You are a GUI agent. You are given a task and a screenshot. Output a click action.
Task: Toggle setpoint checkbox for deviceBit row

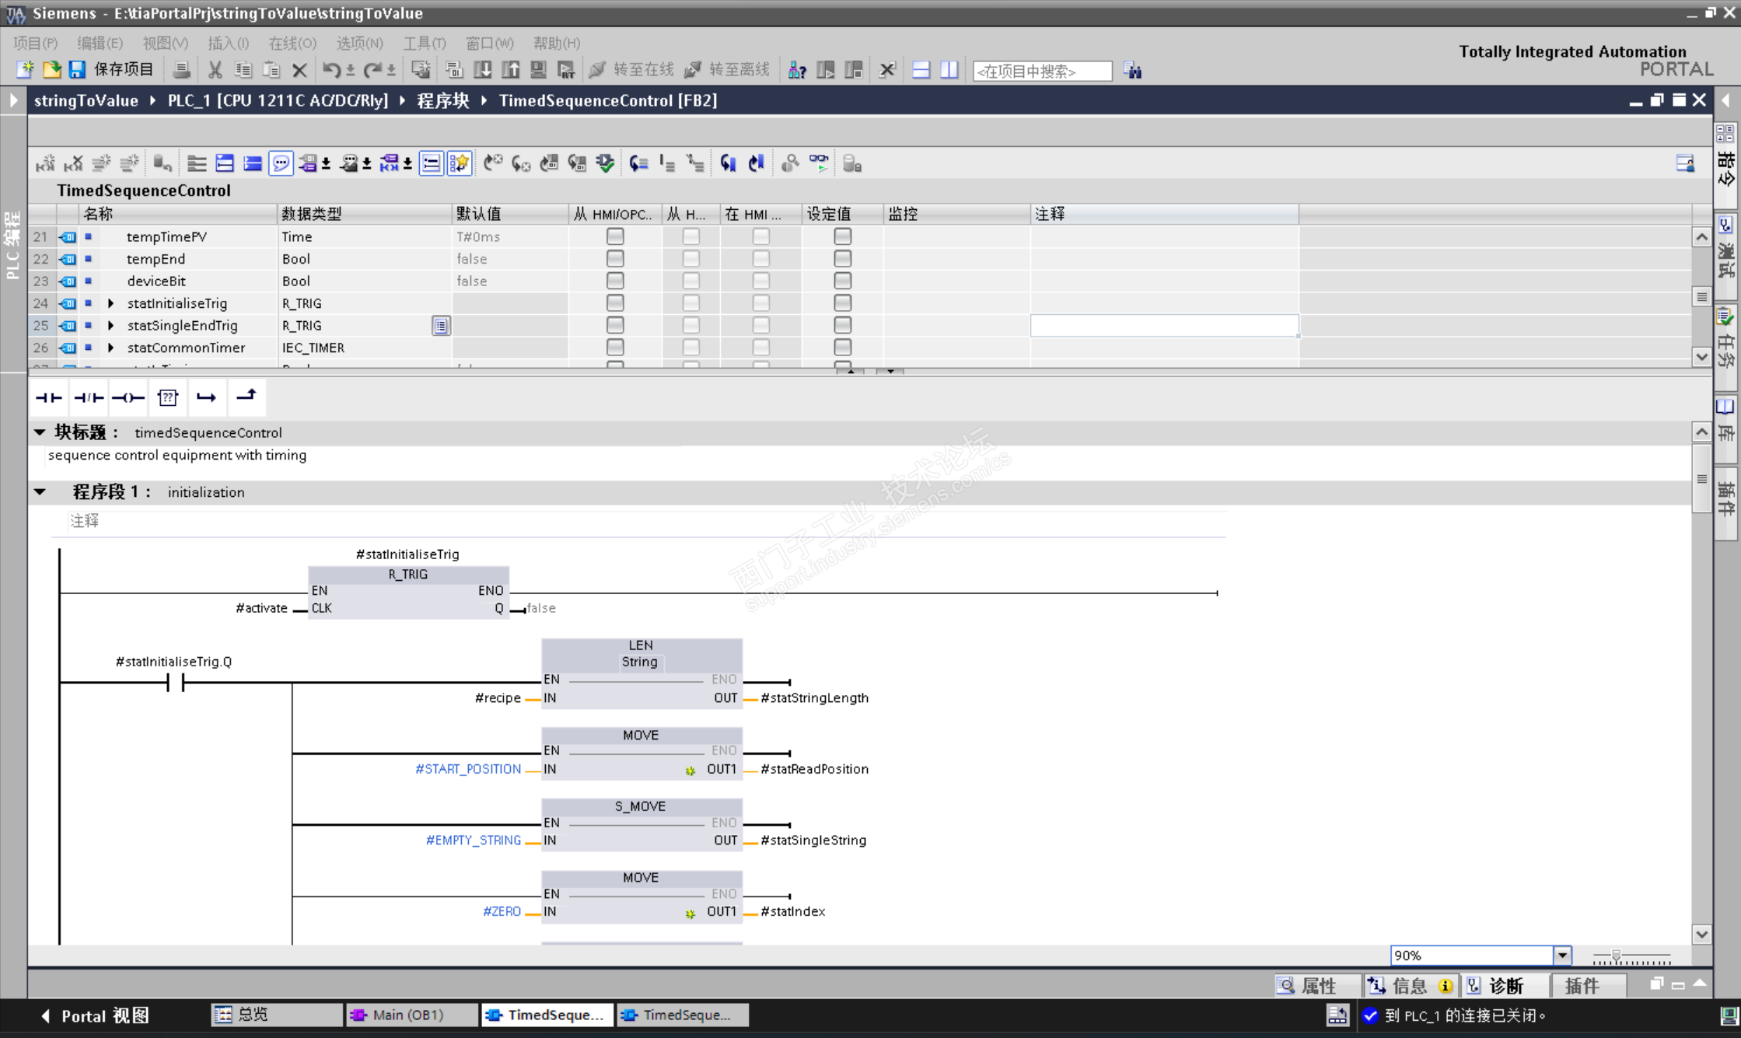(x=842, y=281)
